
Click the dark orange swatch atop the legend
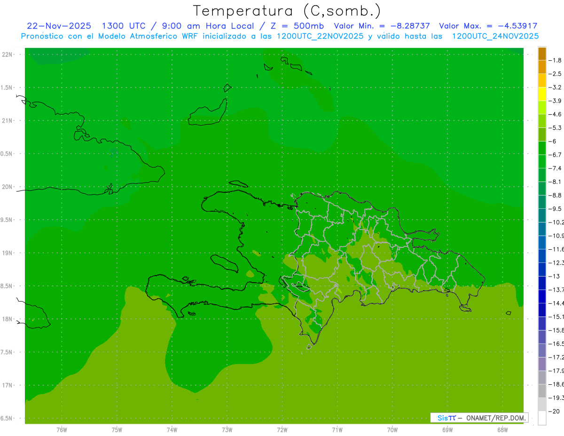542,54
